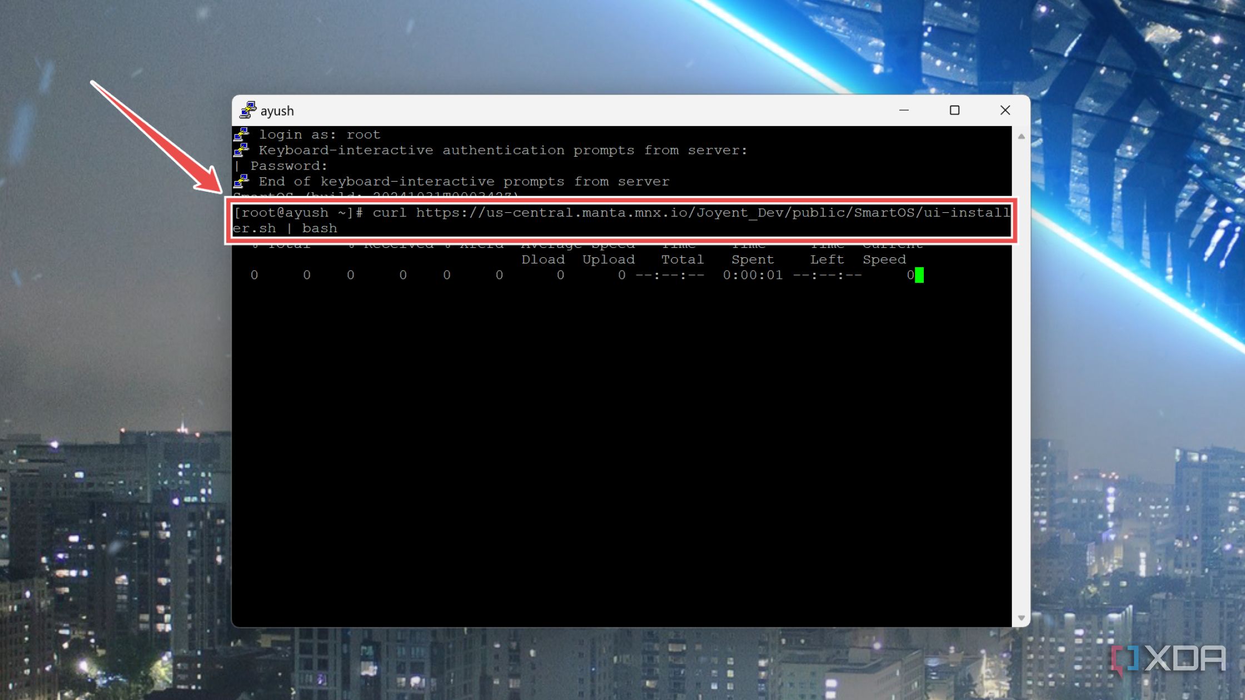Click the PuTTY icon beside "login as: root"
Screen dimensions: 1245x700
pyautogui.click(x=242, y=135)
